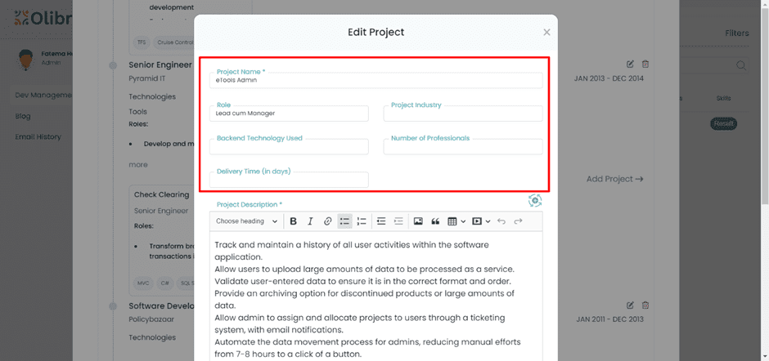Viewport: 769px width, 361px height.
Task: Open Email History in the sidebar
Action: [38, 137]
